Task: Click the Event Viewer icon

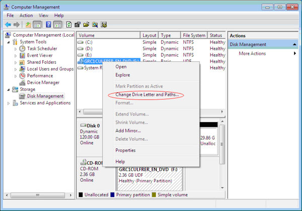Action: (x=22, y=56)
